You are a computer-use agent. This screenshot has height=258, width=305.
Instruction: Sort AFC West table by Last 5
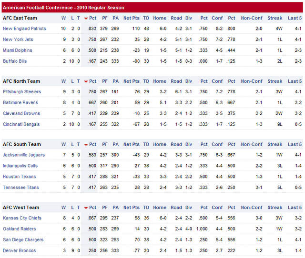tap(295, 208)
